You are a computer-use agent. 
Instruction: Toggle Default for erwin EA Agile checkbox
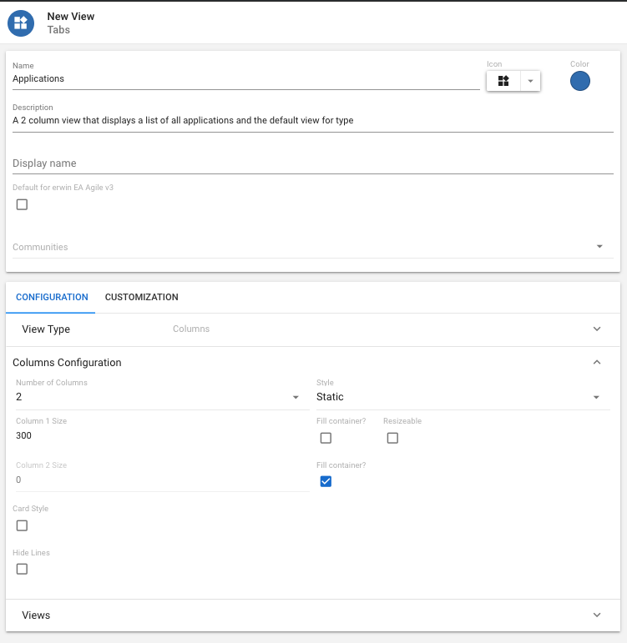point(23,204)
